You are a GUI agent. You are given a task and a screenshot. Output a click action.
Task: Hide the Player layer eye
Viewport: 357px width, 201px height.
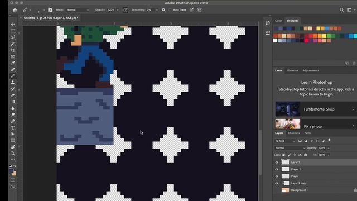pyautogui.click(x=277, y=176)
